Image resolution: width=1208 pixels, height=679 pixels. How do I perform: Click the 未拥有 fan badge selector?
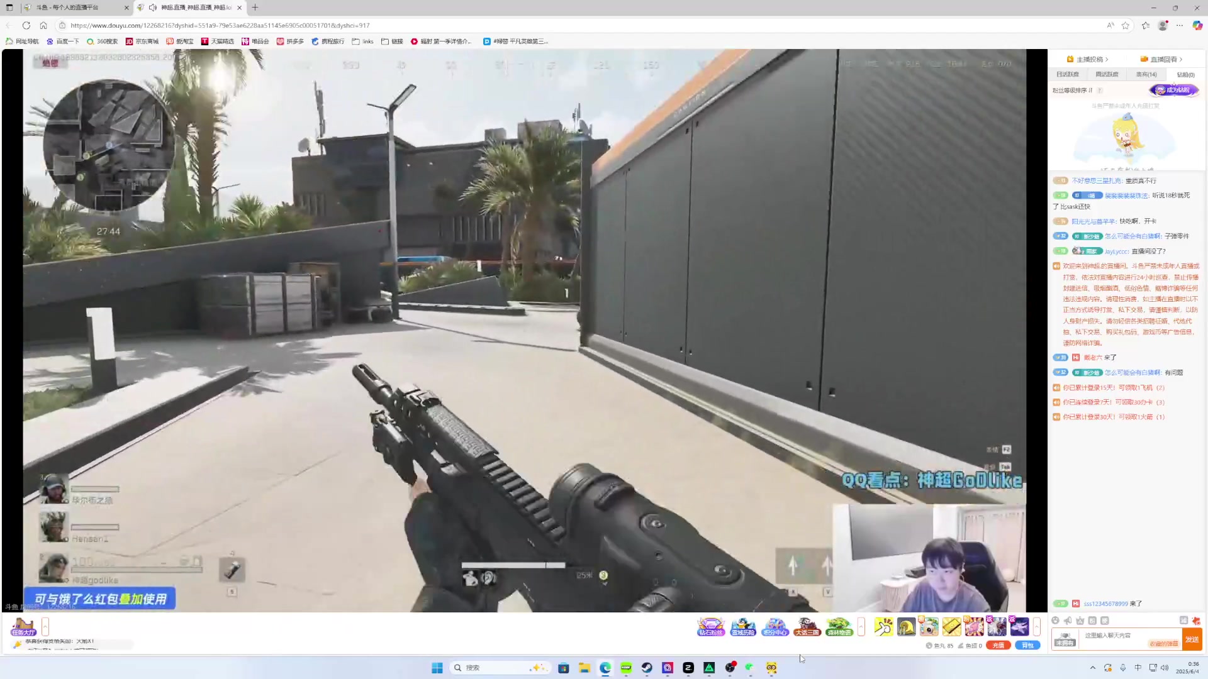[x=1065, y=639]
